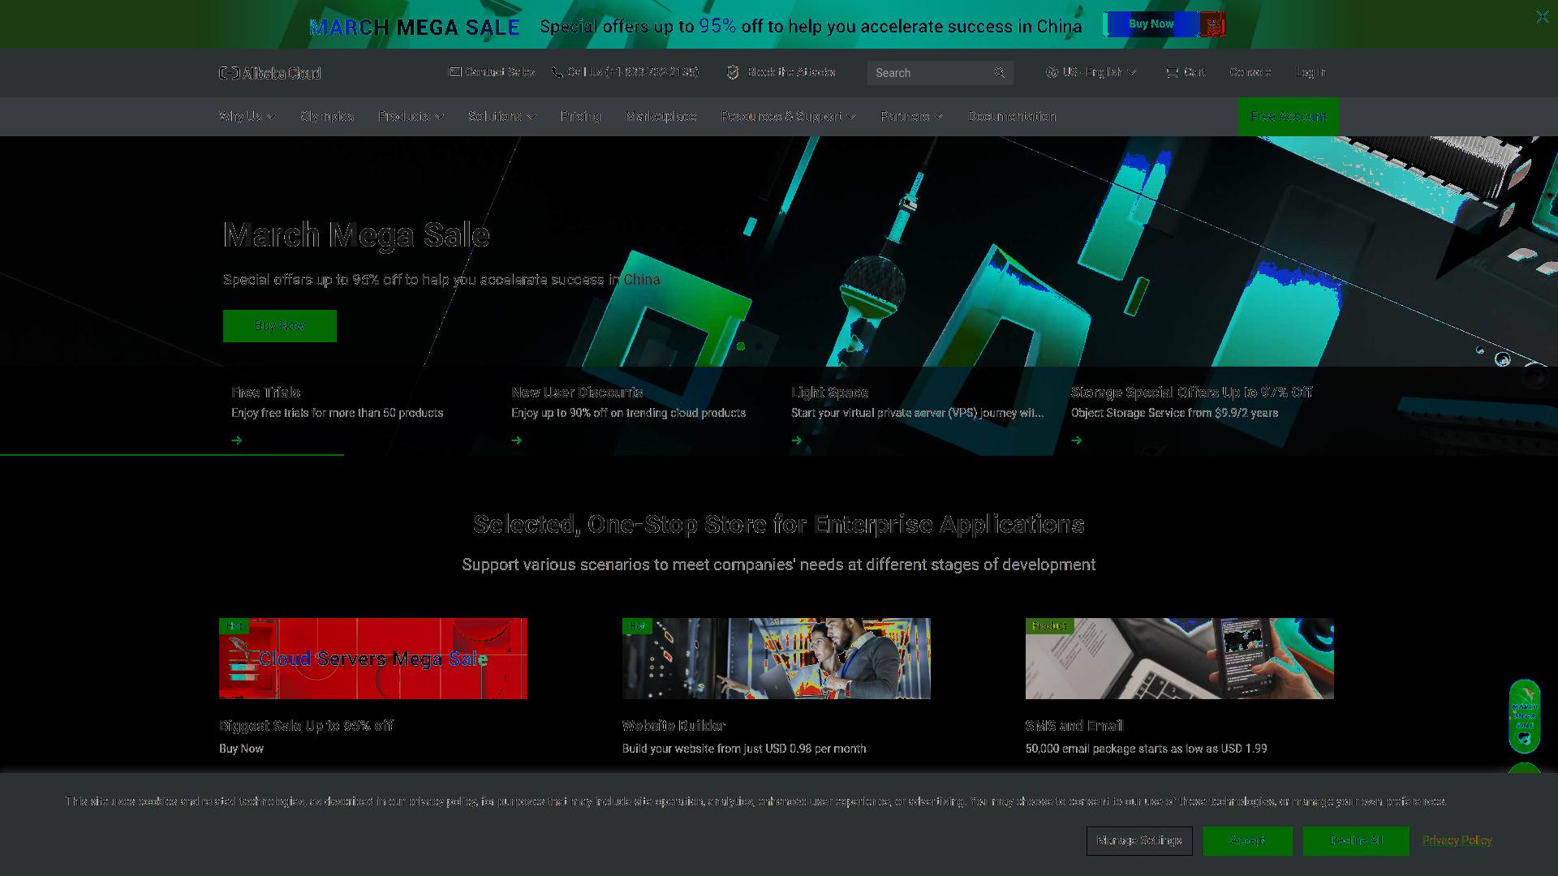The image size is (1558, 876).
Task: Click 'Build your website from just USD 0.98' text
Action: tap(744, 749)
